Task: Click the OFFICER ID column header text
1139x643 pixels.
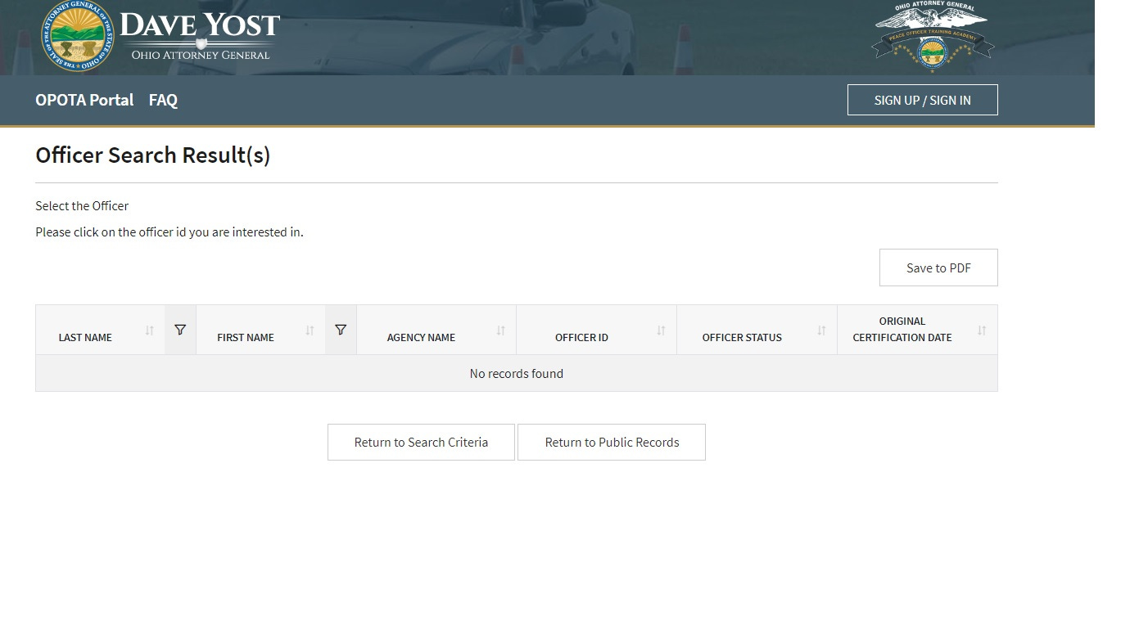Action: [581, 337]
